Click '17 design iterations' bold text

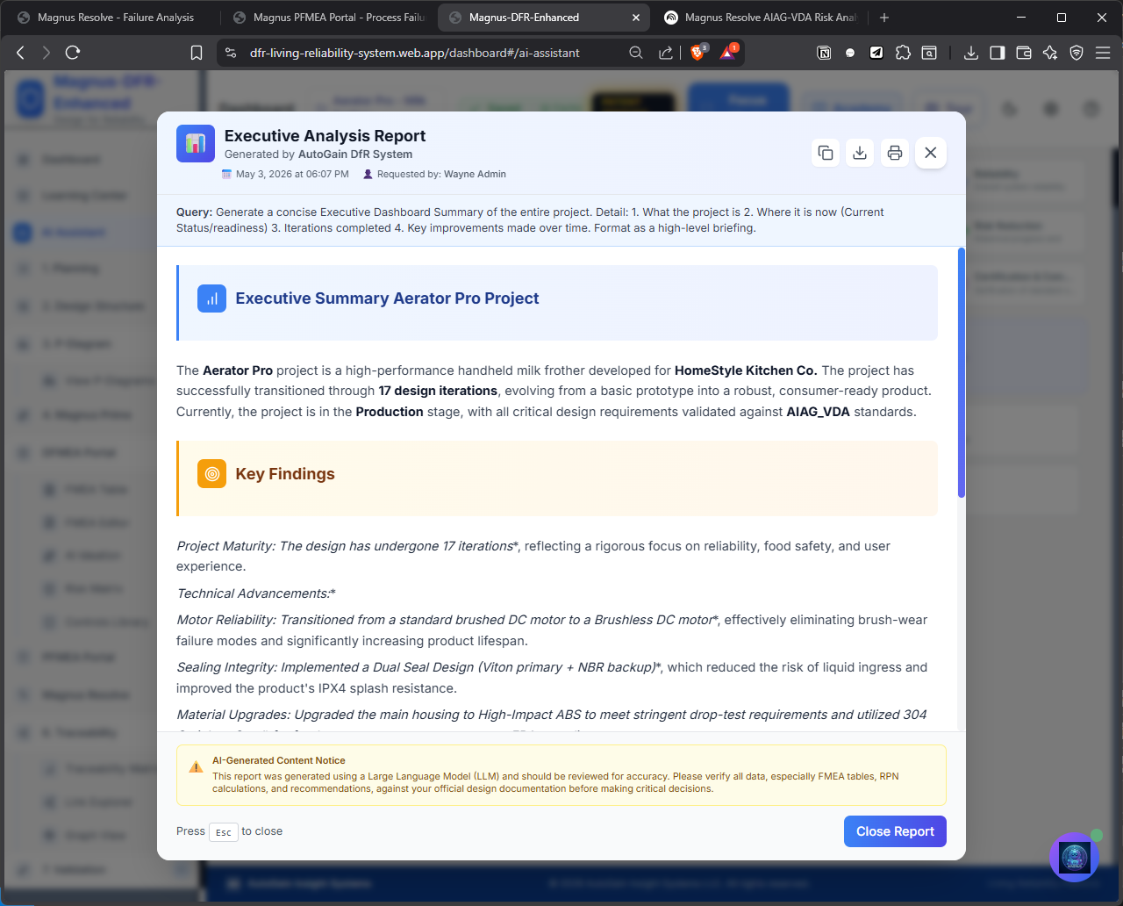point(438,391)
